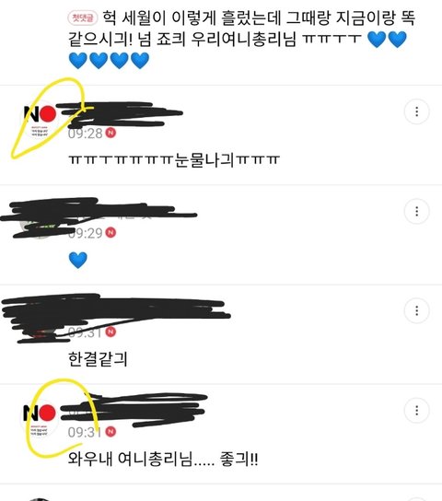This screenshot has height=501, width=442.
Task: Tap the red N badge next to 09:28
Action: 110,133
